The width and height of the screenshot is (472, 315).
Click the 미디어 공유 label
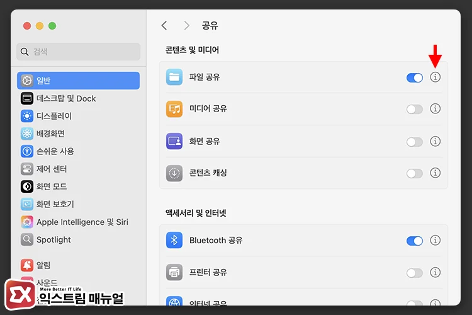208,108
